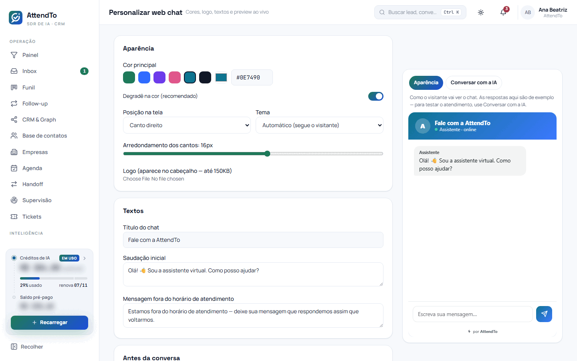Expand the Créditos de IA chevron

point(85,258)
